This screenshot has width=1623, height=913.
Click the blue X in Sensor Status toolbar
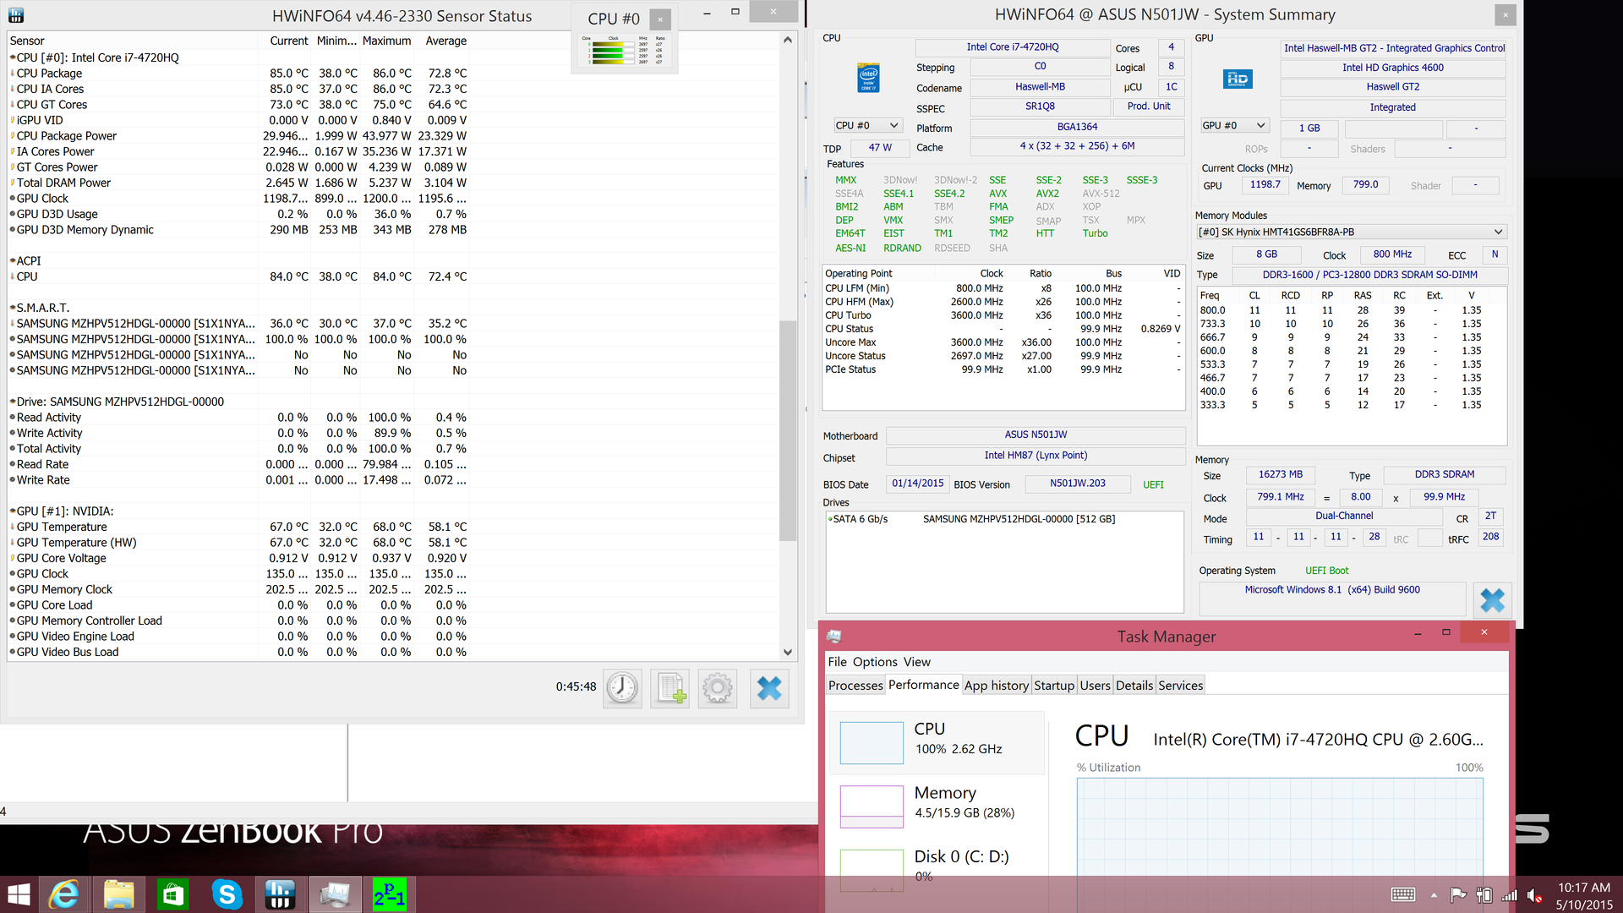[x=769, y=688]
